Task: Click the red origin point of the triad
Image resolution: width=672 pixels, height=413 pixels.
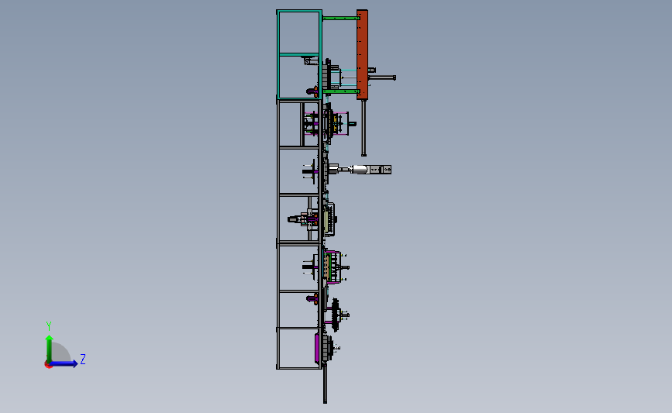Action: 48,365
